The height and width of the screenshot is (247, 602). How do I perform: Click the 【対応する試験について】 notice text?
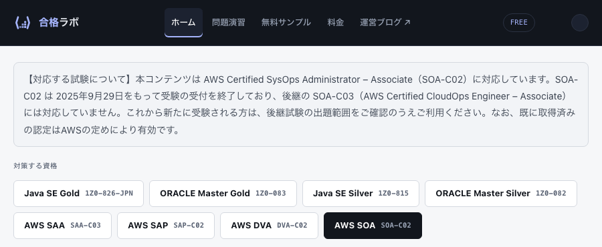(x=80, y=79)
